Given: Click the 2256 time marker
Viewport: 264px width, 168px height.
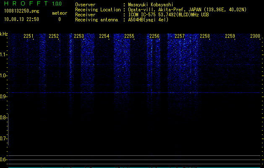Looking at the screenshot, I should point(154,36).
